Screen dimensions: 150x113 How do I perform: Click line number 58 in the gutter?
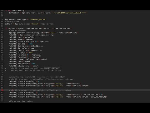[x=2, y=28]
